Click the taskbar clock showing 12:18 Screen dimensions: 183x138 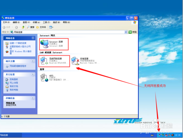point(178,135)
